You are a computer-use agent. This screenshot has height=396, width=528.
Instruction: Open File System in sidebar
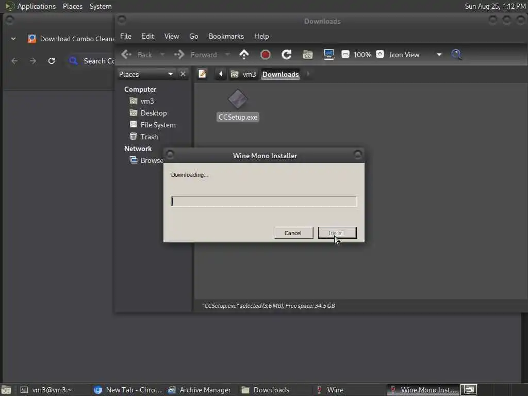click(x=153, y=125)
